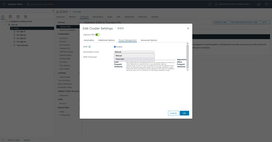This screenshot has width=272, height=142.
Task: Refresh the vSphere Client view
Action: coord(210,4)
